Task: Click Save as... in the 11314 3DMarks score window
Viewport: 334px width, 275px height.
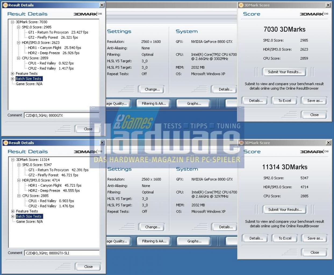Action: click(x=315, y=238)
